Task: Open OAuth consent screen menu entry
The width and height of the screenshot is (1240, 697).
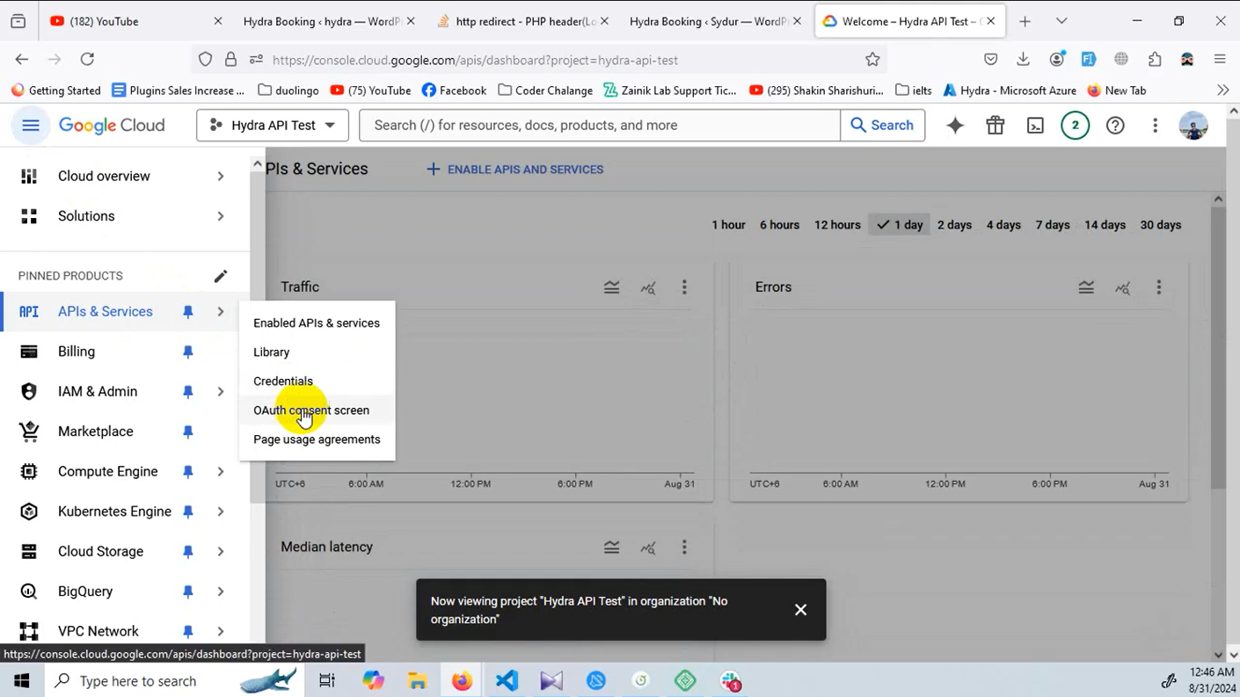Action: pyautogui.click(x=317, y=410)
